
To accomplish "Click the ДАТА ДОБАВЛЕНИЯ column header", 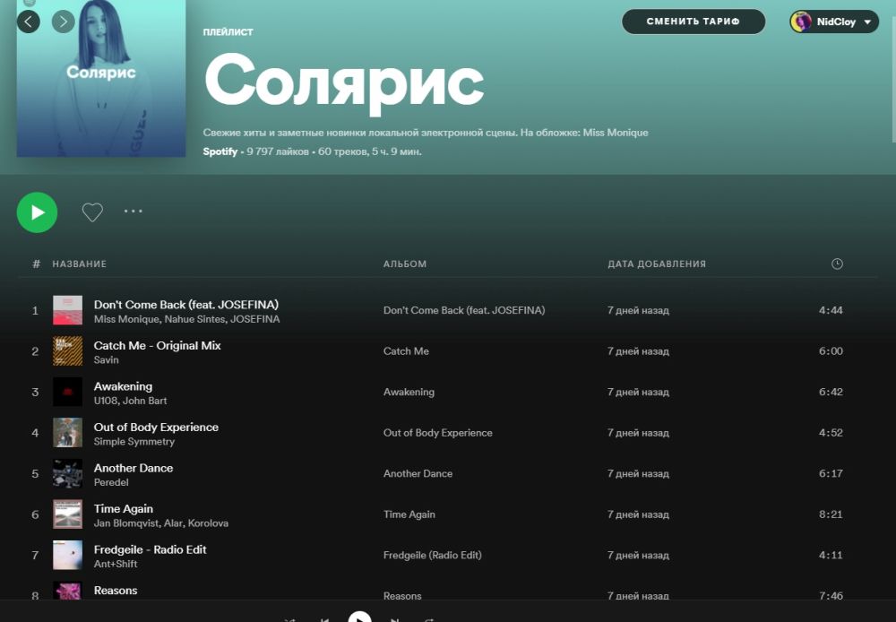I will 657,263.
